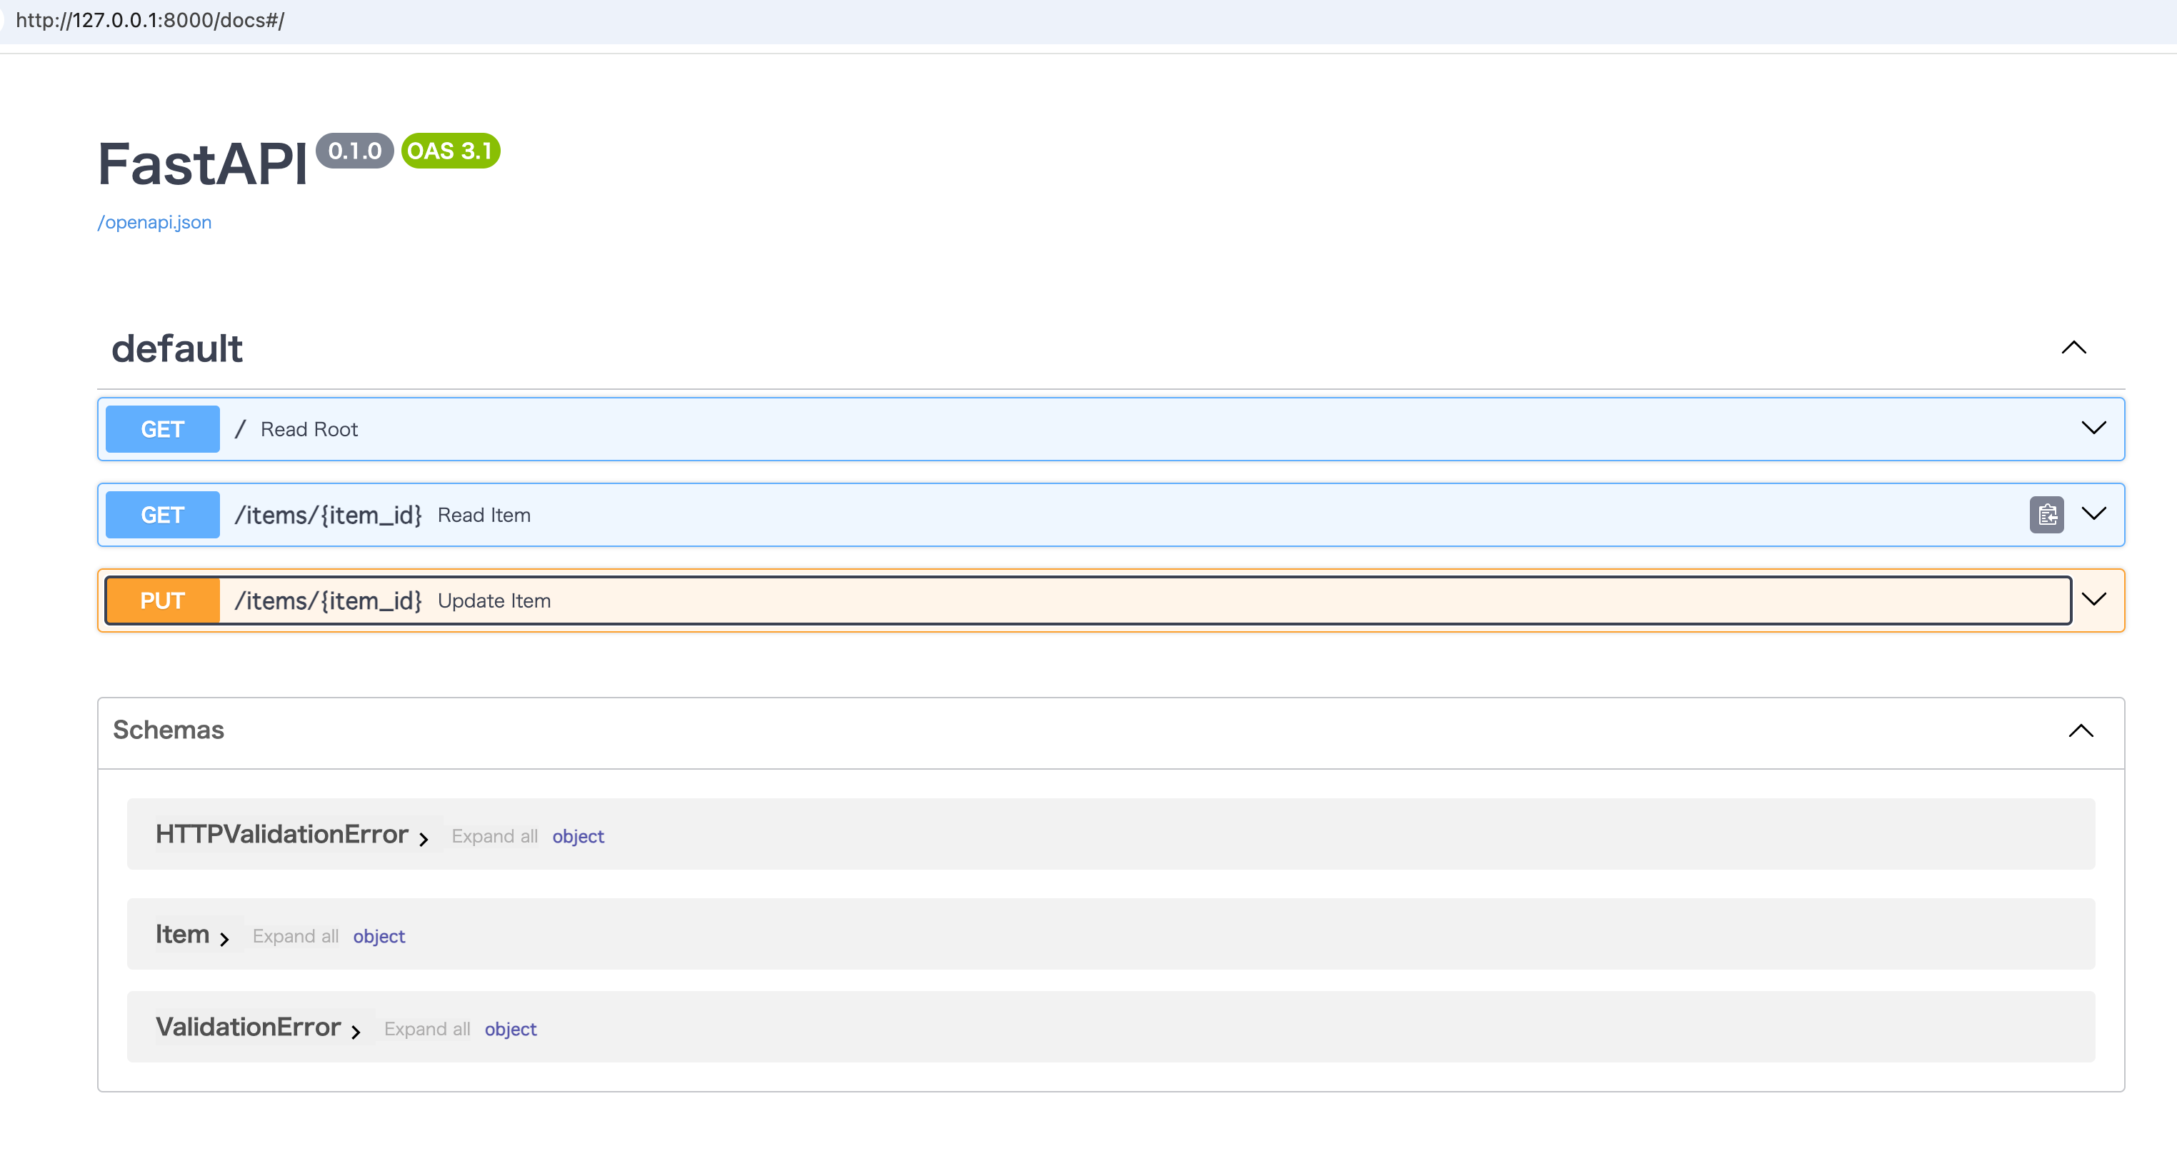This screenshot has width=2177, height=1151.
Task: Open the object link beside Item
Action: tap(379, 936)
